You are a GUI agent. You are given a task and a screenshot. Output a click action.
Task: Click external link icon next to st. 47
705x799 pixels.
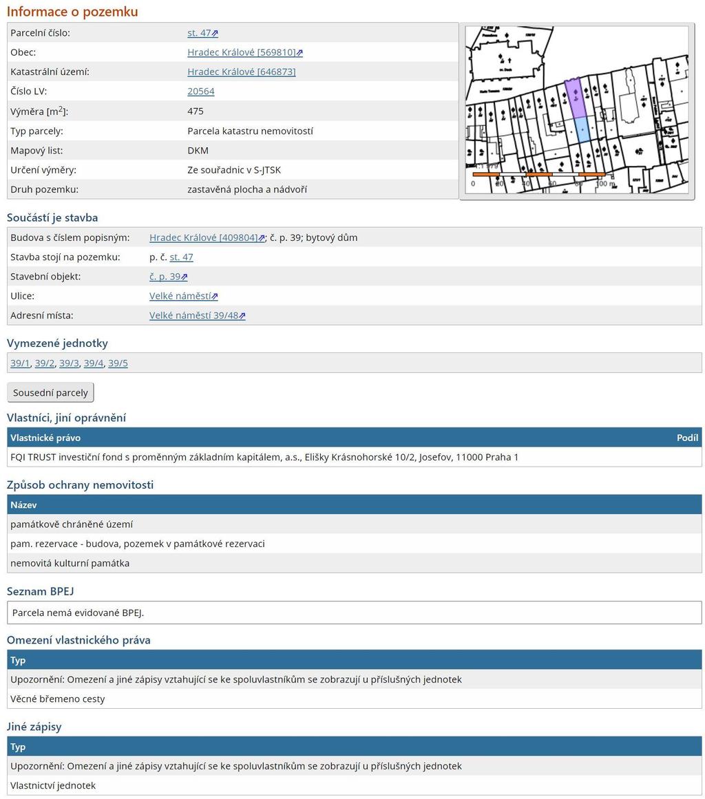coord(215,34)
